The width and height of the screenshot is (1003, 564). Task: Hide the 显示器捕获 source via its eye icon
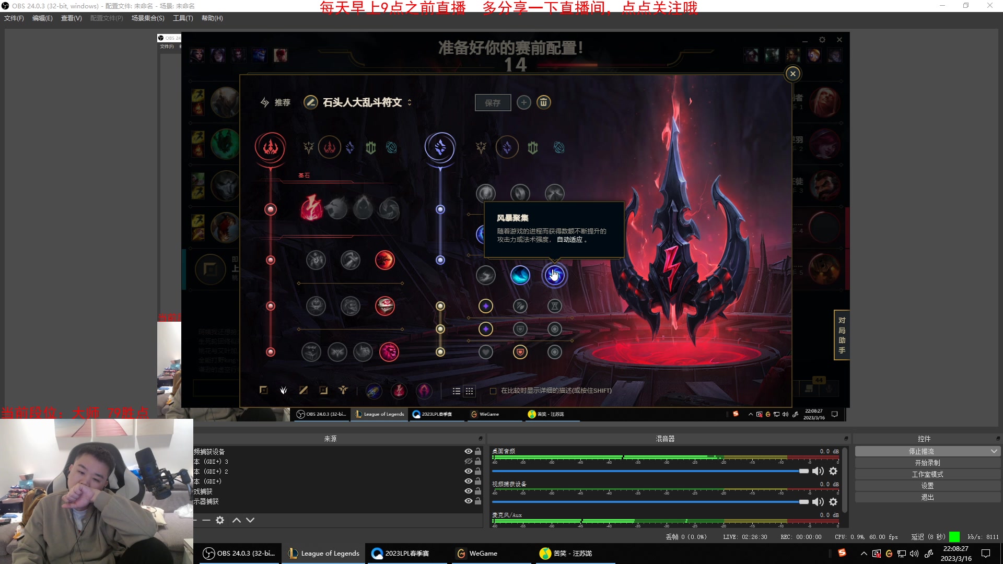[469, 501]
